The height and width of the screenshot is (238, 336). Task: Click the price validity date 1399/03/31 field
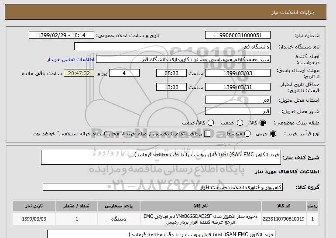point(238,87)
